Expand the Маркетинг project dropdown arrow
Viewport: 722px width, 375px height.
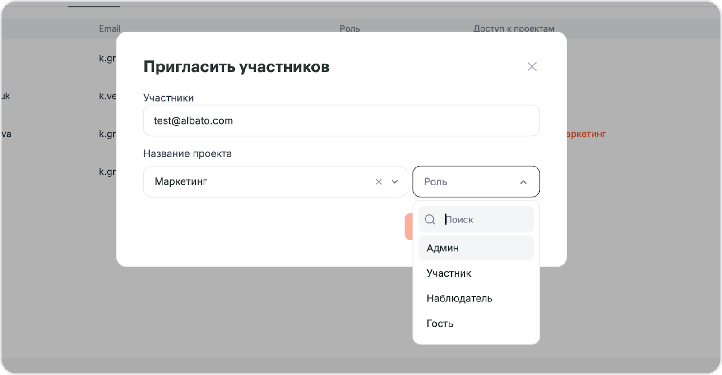(395, 181)
